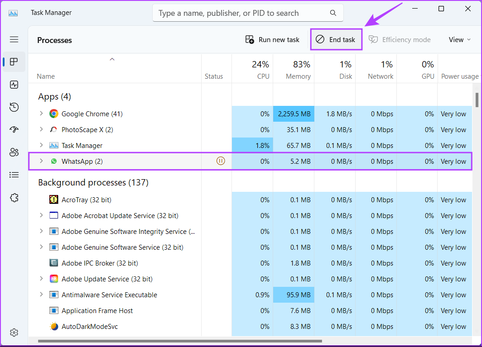
Task: Open the Services page
Action: pos(14,198)
